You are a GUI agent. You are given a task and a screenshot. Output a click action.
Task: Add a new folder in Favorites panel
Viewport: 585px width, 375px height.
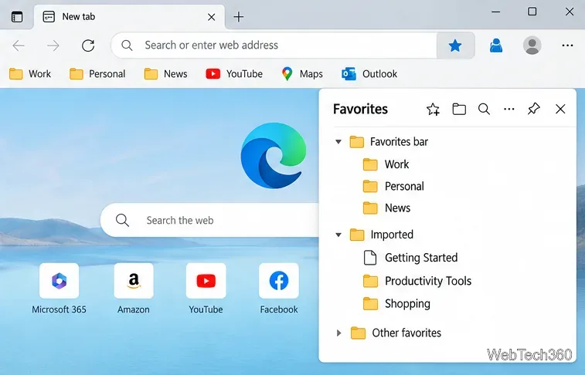pos(459,109)
